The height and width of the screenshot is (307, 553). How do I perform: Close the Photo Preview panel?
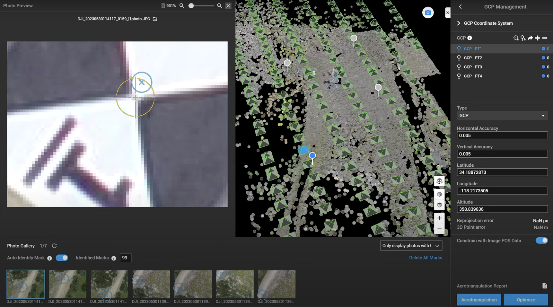228,6
